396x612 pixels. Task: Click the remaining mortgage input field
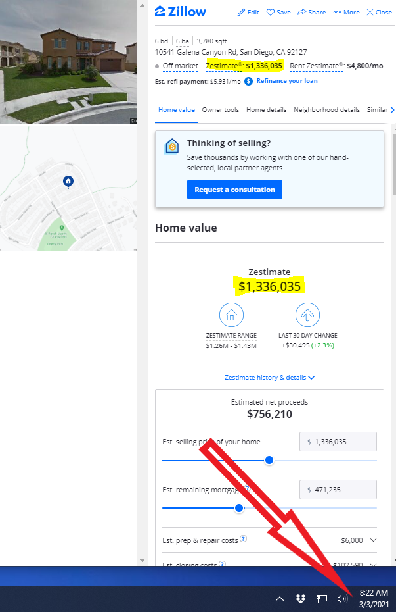pyautogui.click(x=338, y=490)
